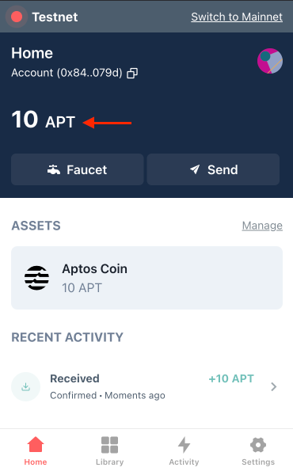Click the +10 APT amount
293x475 pixels.
coord(231,378)
